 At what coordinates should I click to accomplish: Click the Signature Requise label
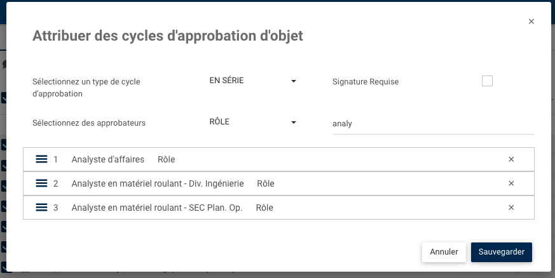[366, 82]
